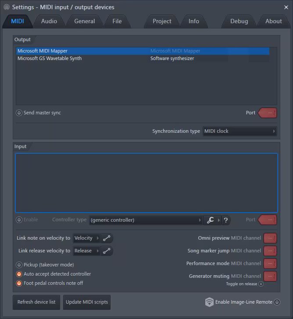The height and width of the screenshot is (319, 293).
Task: Disable Foot pedal controls note off
Action: click(x=19, y=283)
